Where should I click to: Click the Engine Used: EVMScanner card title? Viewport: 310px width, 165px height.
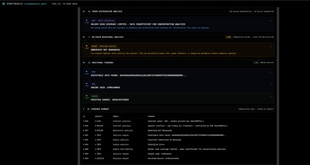[105, 88]
